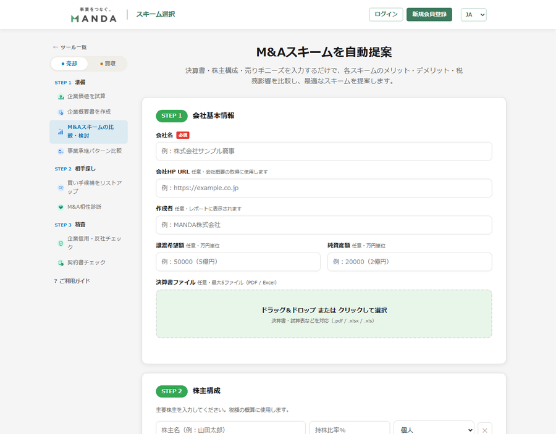Go back via ツール一覧 link

point(70,47)
